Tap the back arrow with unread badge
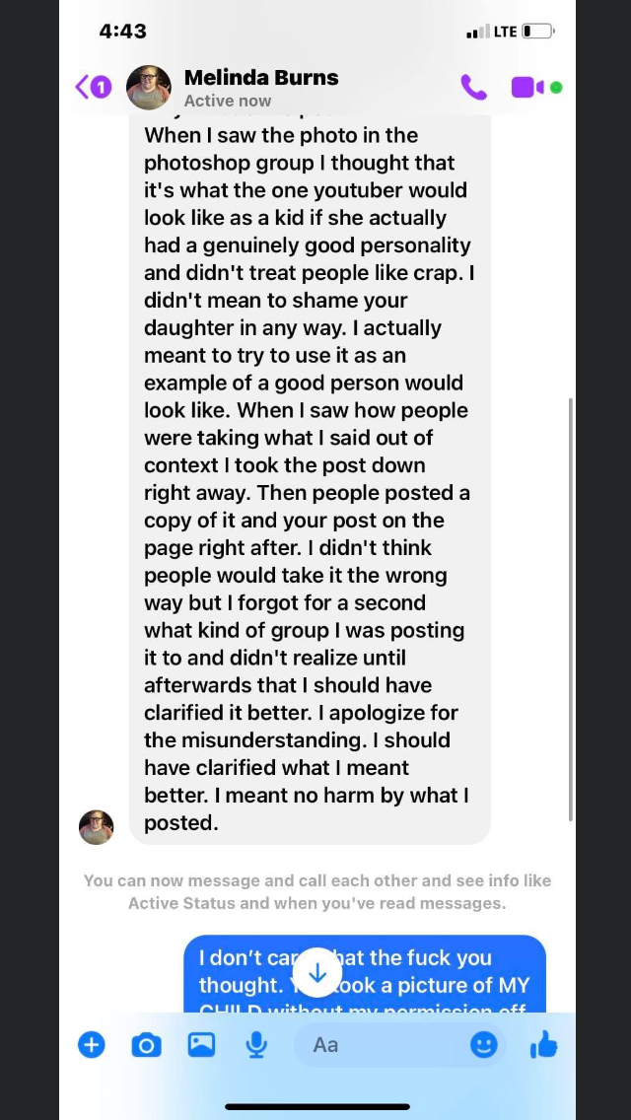 [x=94, y=87]
